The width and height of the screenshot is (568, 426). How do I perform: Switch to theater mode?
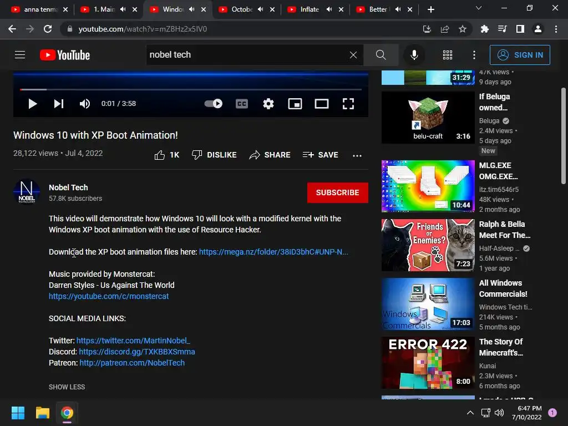321,104
